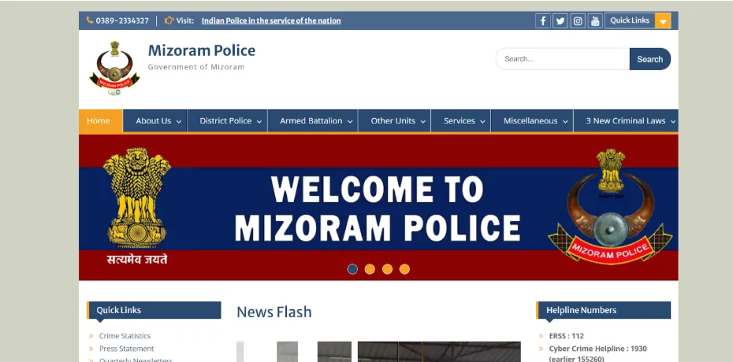
Task: Open the Armed Battalion dropdown menu
Action: coord(315,121)
